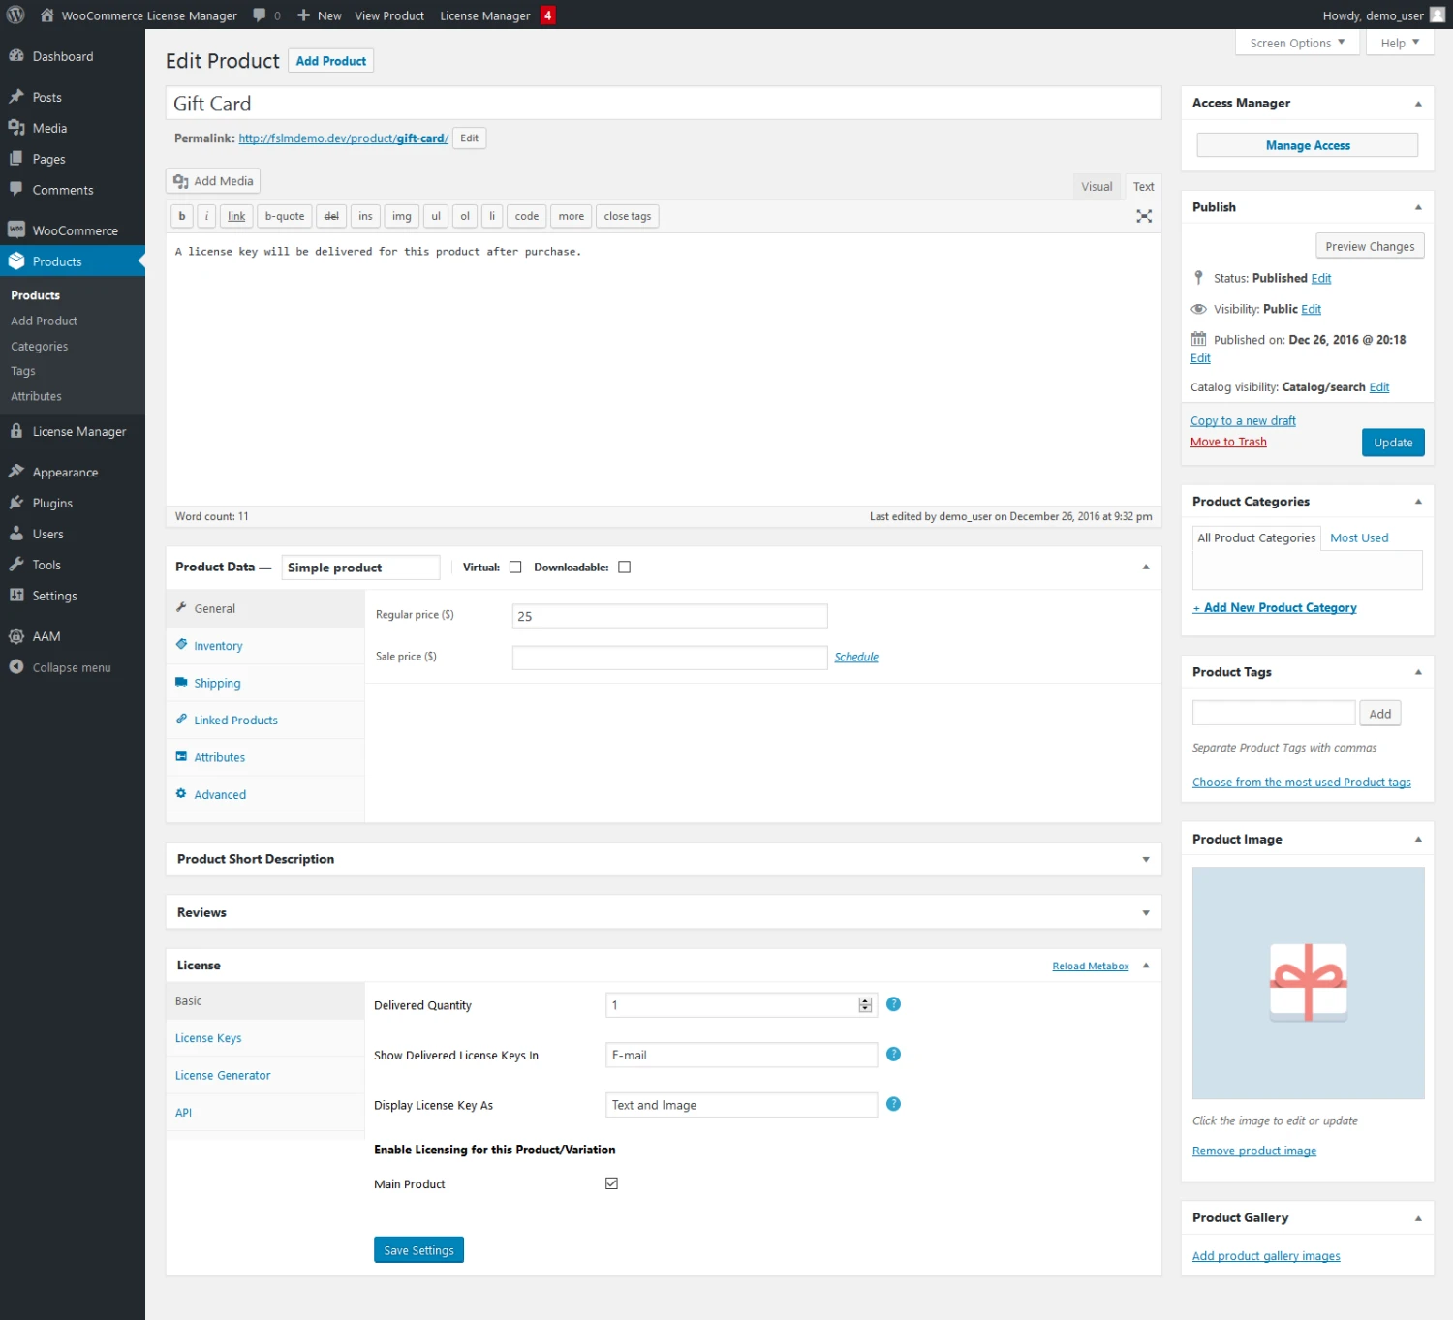Click the Add Product button beside title
Screen dimensions: 1453x1320
pos(330,61)
